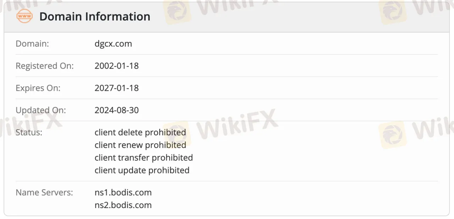The width and height of the screenshot is (454, 219).
Task: Select the 2024-08-30 updated date
Action: pos(117,110)
